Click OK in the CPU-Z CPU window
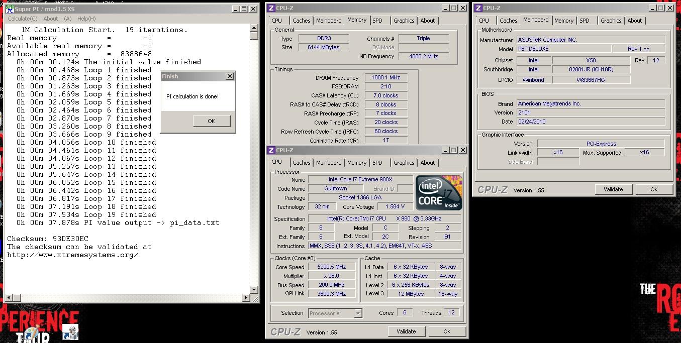 (x=447, y=331)
